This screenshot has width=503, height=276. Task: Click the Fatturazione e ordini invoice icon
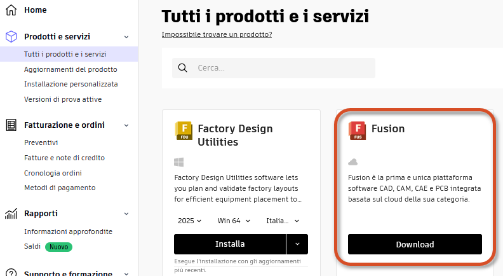tap(11, 125)
